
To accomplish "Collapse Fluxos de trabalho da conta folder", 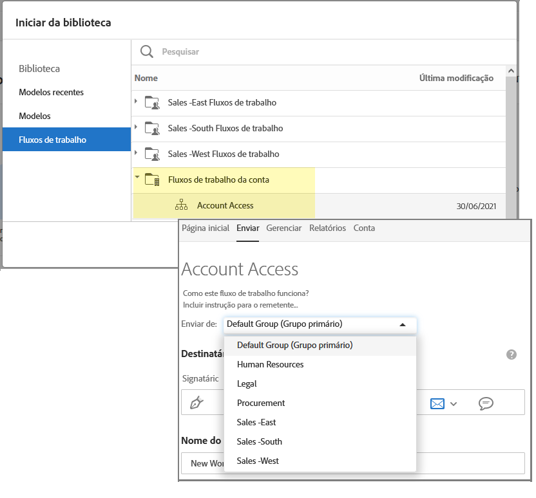I will pyautogui.click(x=137, y=178).
